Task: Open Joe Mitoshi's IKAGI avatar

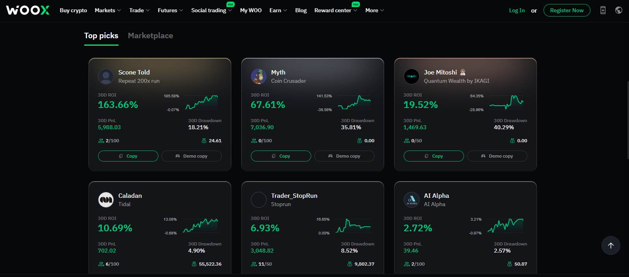Action: click(411, 76)
